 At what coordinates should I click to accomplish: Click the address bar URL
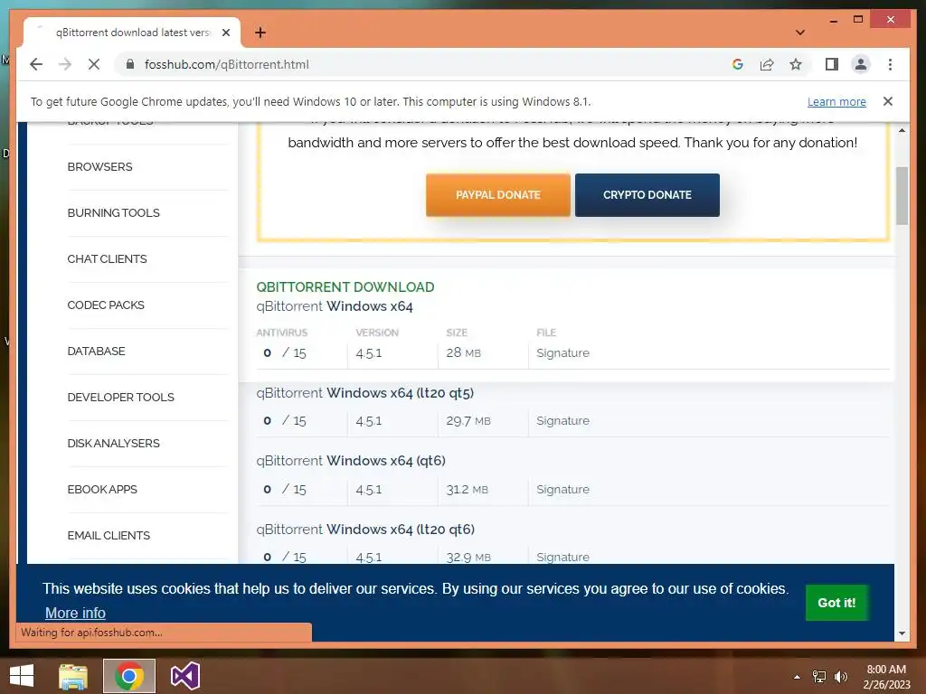(227, 64)
